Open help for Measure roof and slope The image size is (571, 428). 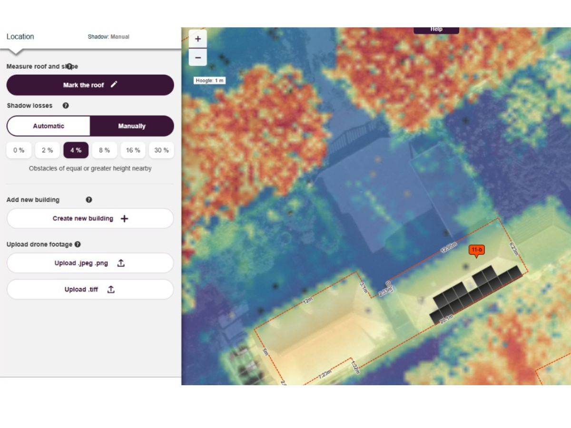pyautogui.click(x=69, y=67)
